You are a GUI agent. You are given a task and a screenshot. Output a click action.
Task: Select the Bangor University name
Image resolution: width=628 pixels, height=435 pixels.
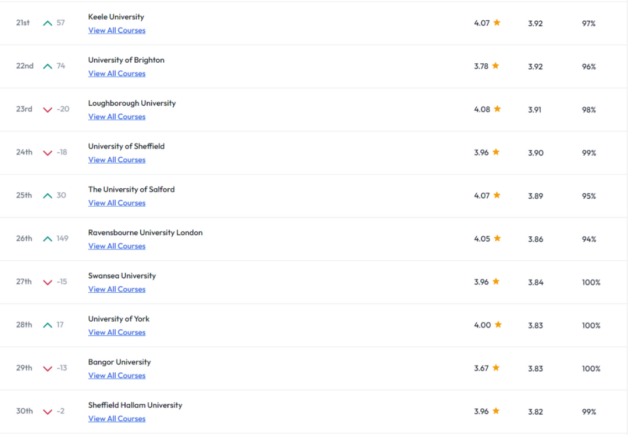(119, 362)
